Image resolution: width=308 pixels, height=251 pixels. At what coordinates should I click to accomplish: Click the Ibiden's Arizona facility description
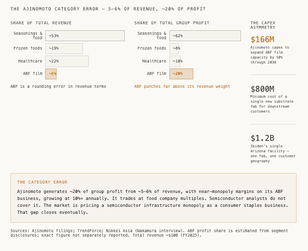pyautogui.click(x=273, y=154)
